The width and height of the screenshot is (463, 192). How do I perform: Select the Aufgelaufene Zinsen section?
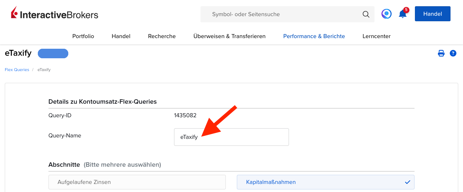click(137, 182)
